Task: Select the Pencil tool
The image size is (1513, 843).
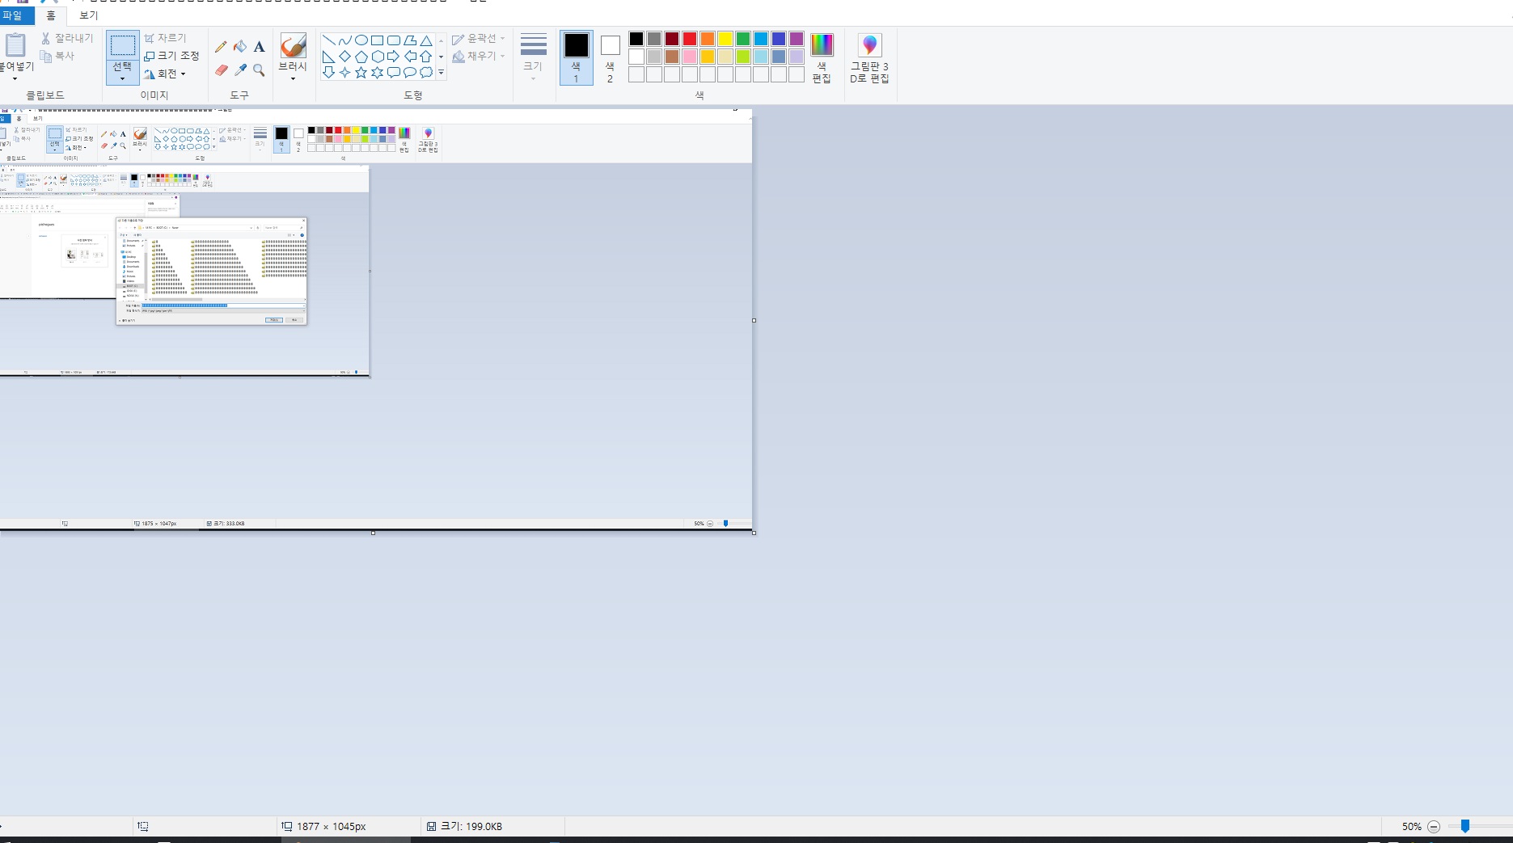Action: click(x=221, y=47)
